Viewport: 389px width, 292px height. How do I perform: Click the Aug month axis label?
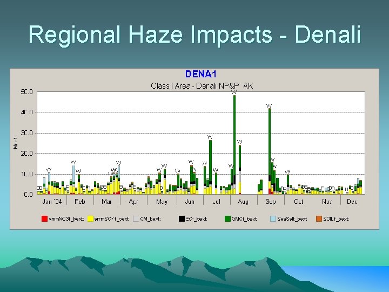tap(243, 202)
